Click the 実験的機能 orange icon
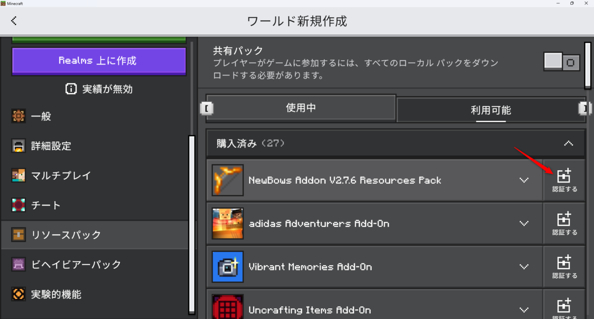The image size is (594, 319). [x=19, y=294]
